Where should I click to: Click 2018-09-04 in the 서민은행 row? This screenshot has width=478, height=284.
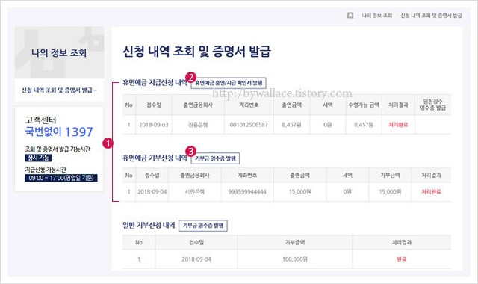pyautogui.click(x=152, y=192)
